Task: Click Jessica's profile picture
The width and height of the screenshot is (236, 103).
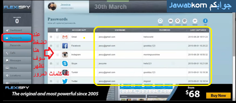Action: [52, 6]
